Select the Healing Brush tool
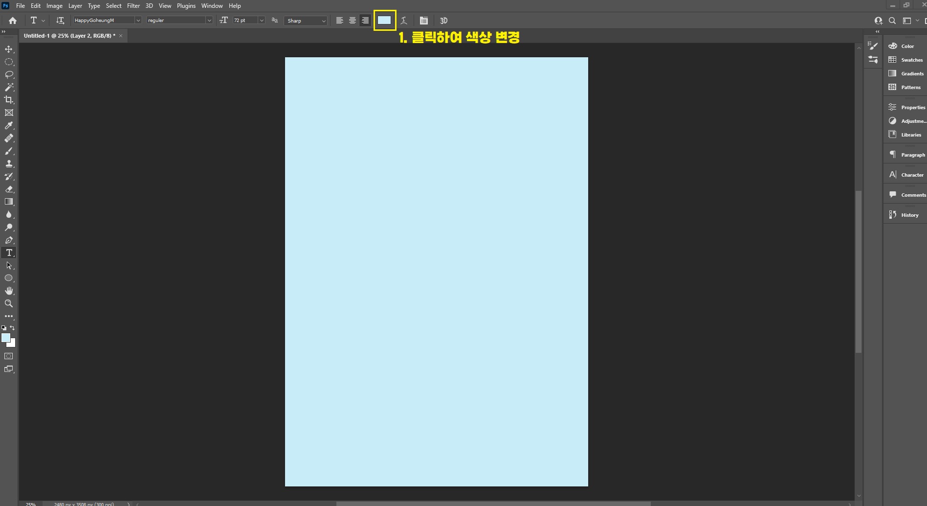The image size is (927, 506). 9,138
